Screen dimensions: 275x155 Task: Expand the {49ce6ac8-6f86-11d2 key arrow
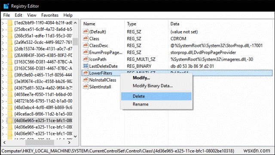click(x=3, y=114)
